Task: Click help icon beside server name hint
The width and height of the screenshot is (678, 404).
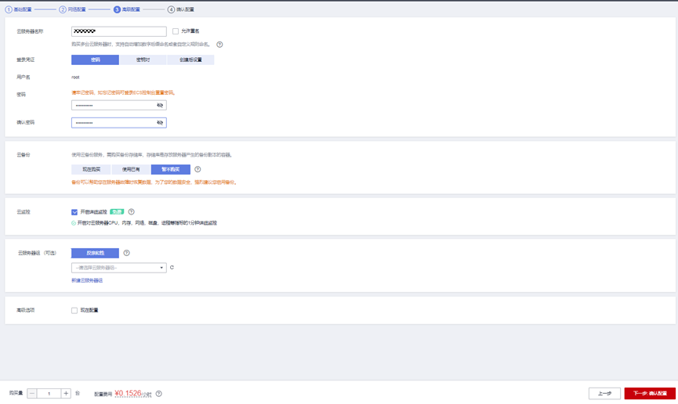Action: [219, 45]
